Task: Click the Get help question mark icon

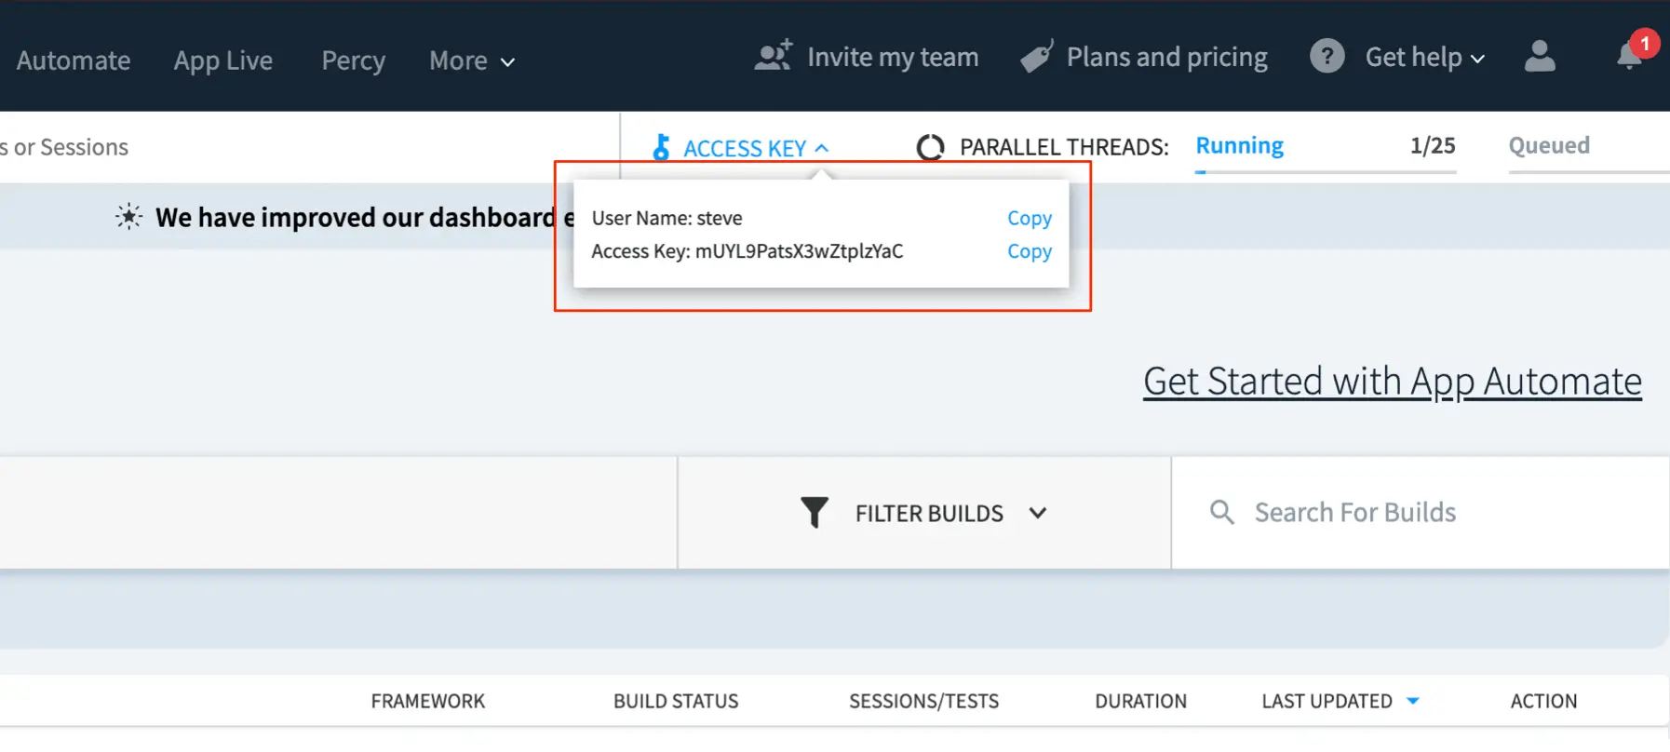Action: point(1327,57)
